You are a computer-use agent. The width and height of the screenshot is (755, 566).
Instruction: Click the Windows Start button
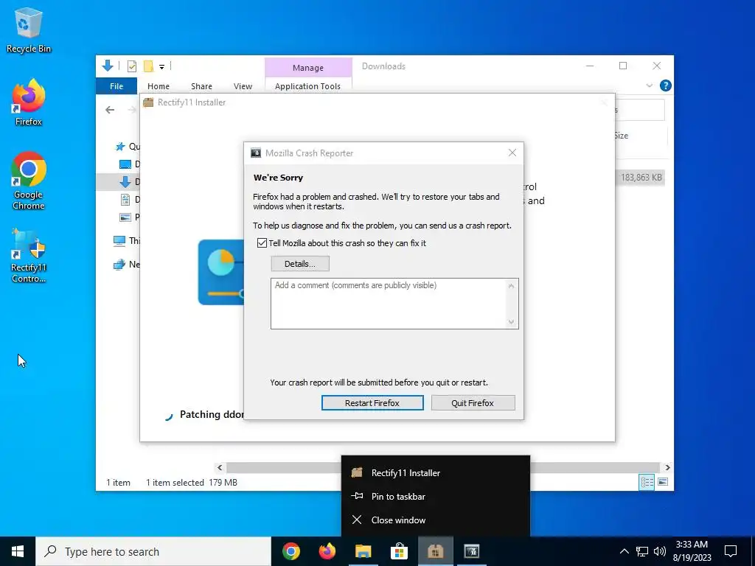18,551
